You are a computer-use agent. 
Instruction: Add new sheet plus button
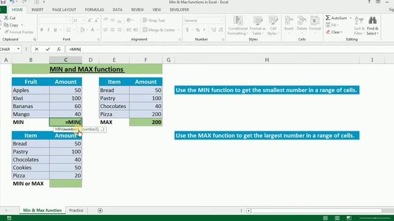click(x=100, y=211)
